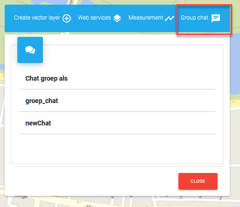This screenshot has width=240, height=207.
Task: Click the stacked layers icon for Web services
Action: coord(117,18)
